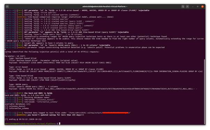The width and height of the screenshot is (210, 130).
Task: Click 'target URL appears to have 5 columns' line
Action: [x=39, y=43]
